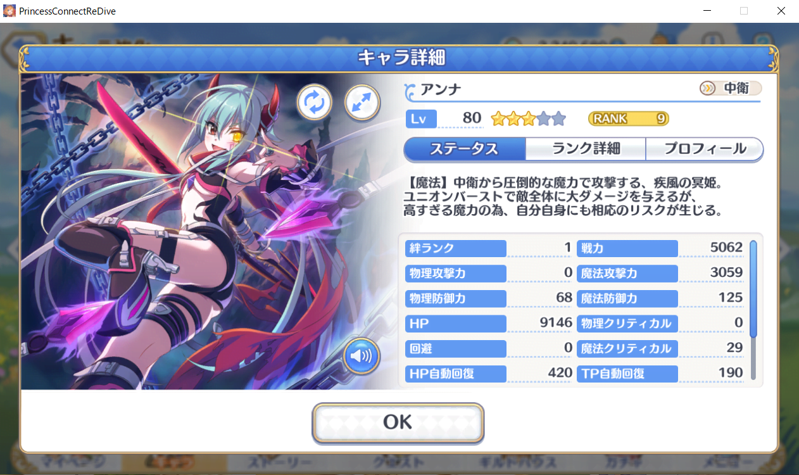Click the Anna character illustration
Screen dimensions: 799x475
pos(209,231)
